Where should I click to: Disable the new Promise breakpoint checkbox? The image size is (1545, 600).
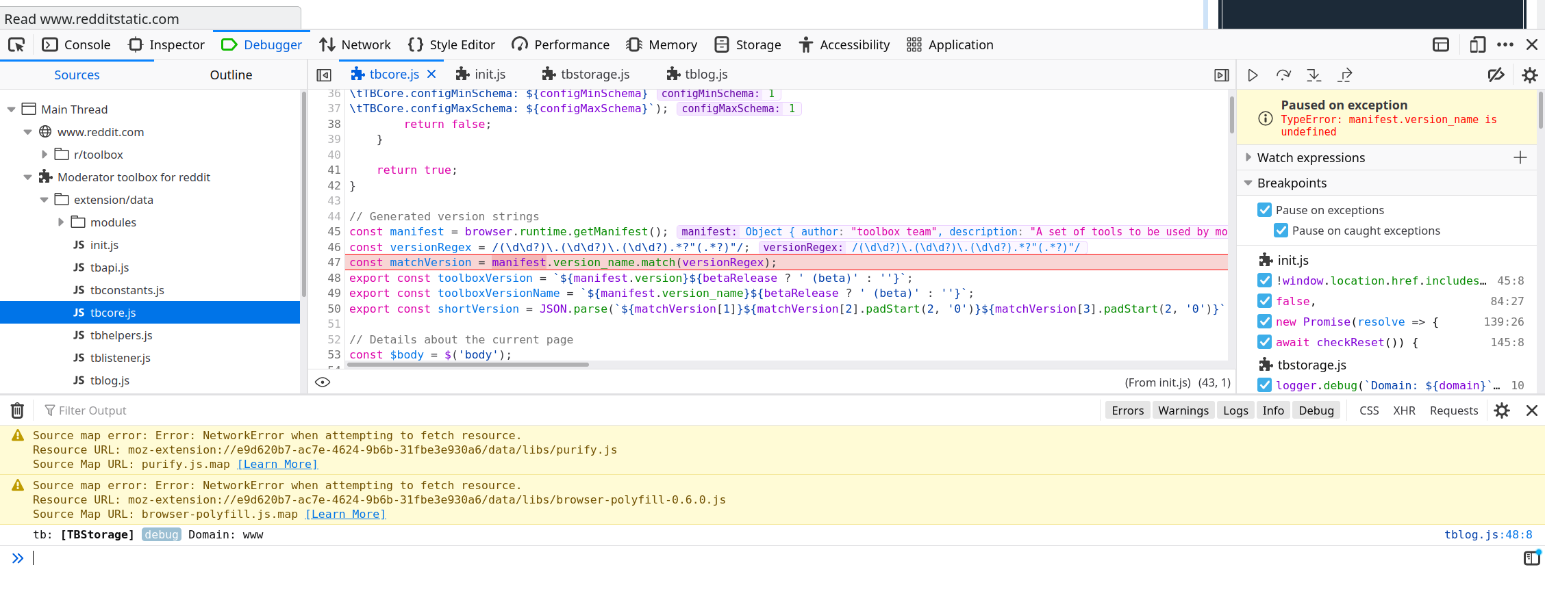point(1264,322)
